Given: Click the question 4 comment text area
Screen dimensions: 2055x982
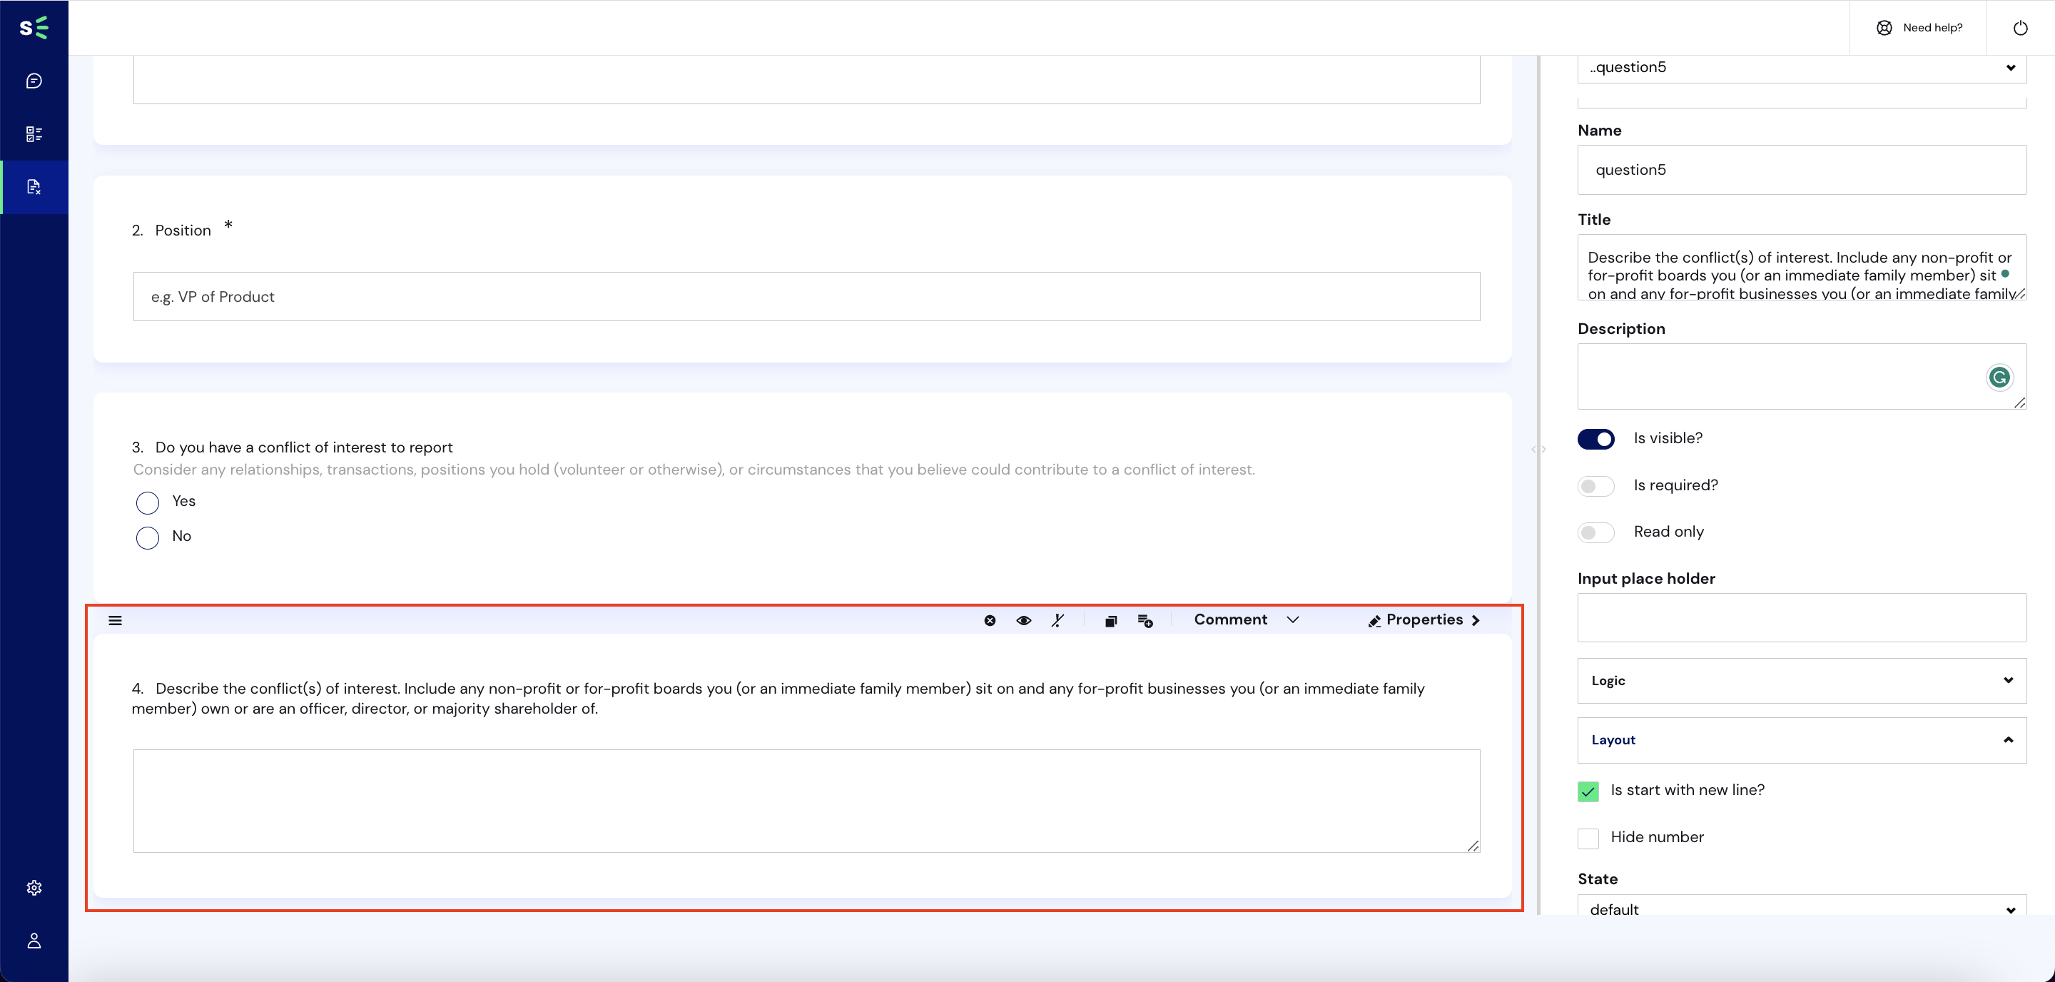Looking at the screenshot, I should pos(806,801).
